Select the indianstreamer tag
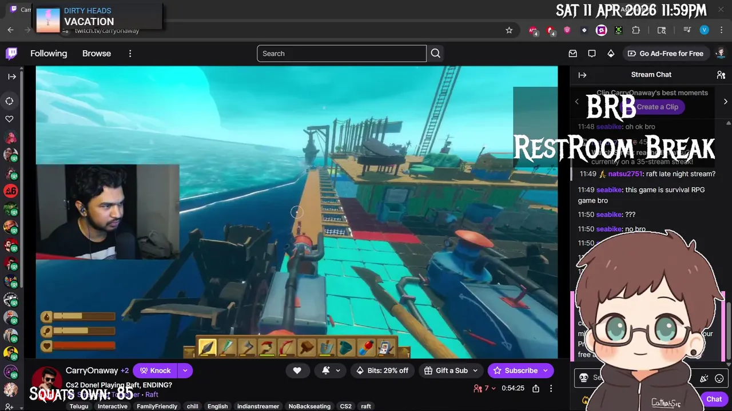 (x=258, y=406)
